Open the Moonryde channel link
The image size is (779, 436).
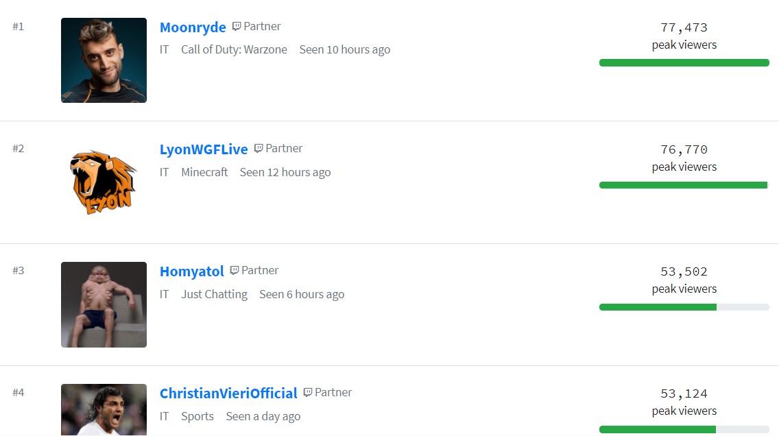point(193,27)
